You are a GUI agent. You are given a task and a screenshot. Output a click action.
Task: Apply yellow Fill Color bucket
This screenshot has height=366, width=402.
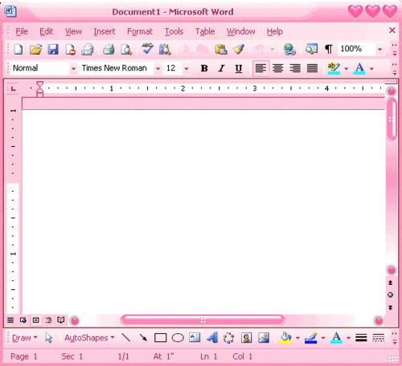click(285, 338)
